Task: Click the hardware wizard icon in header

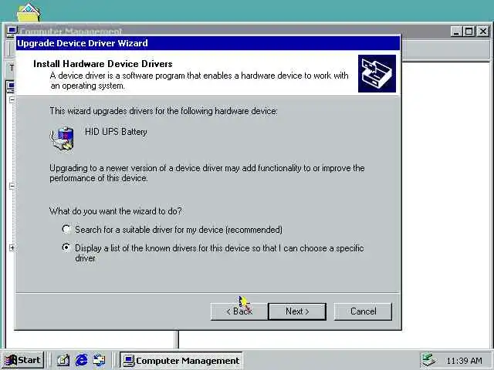Action: (x=377, y=74)
